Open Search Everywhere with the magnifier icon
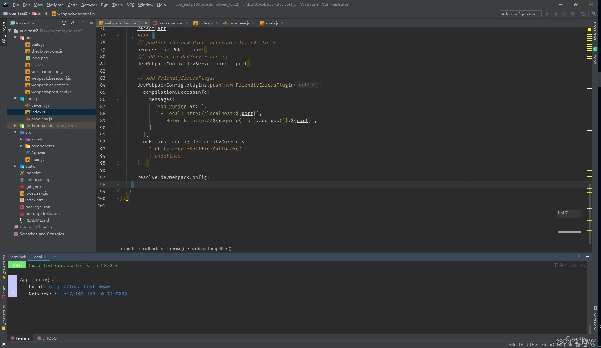Screen dimensions: 601x348 click(594, 14)
